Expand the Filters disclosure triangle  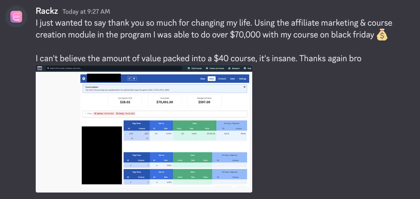point(85,114)
